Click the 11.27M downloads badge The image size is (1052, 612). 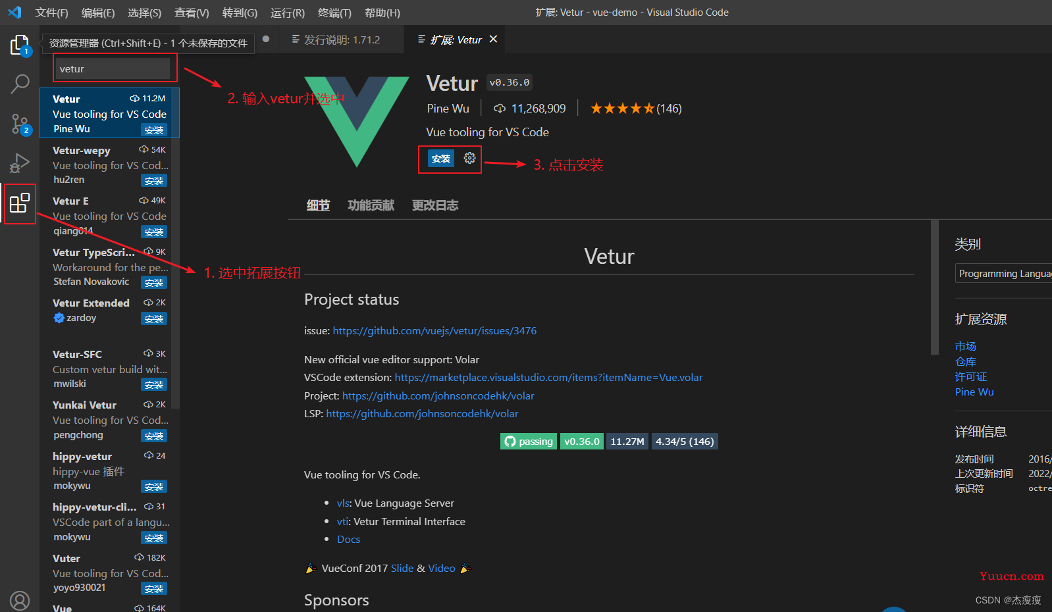(x=627, y=442)
